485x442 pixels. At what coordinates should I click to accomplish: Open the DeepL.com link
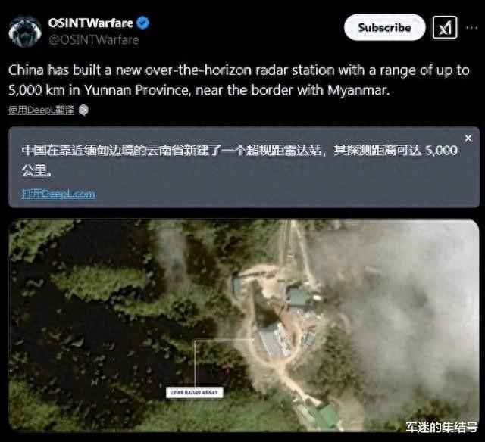(x=58, y=194)
